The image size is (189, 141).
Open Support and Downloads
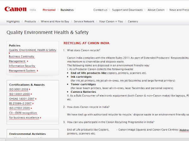point(127,10)
